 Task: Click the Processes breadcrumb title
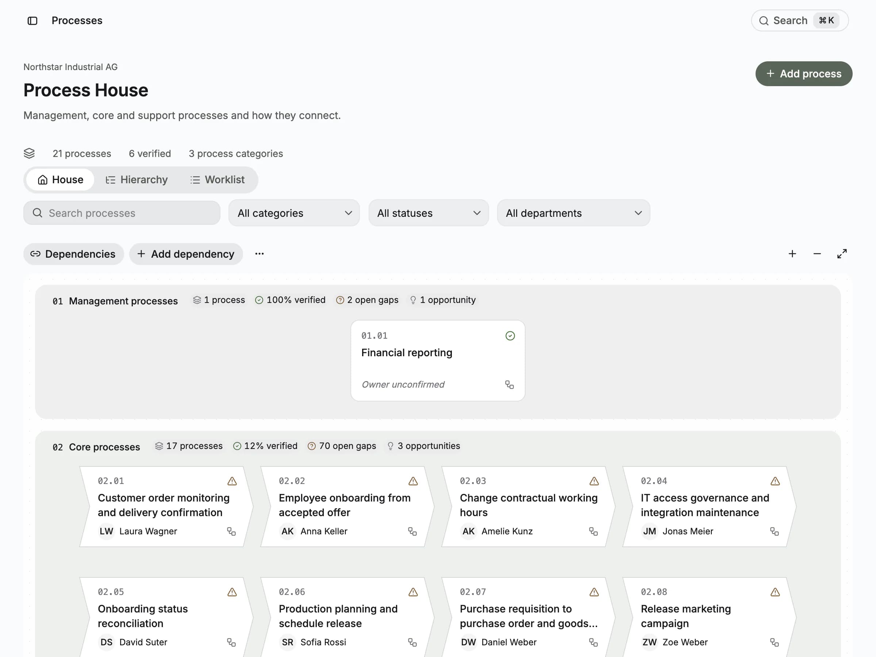tap(77, 20)
